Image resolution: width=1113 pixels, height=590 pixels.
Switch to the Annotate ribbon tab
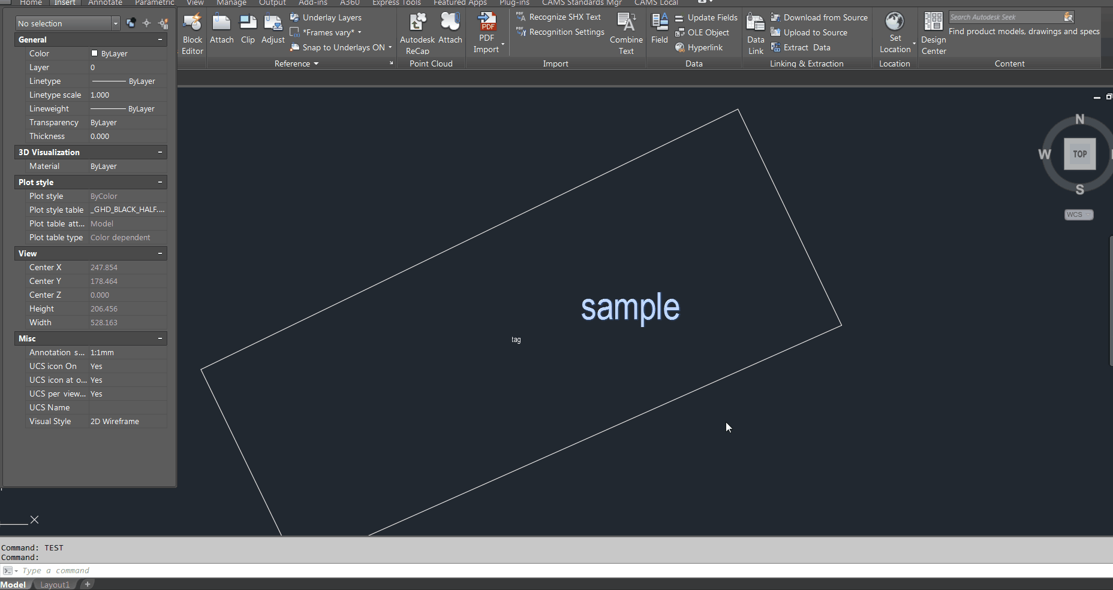105,3
